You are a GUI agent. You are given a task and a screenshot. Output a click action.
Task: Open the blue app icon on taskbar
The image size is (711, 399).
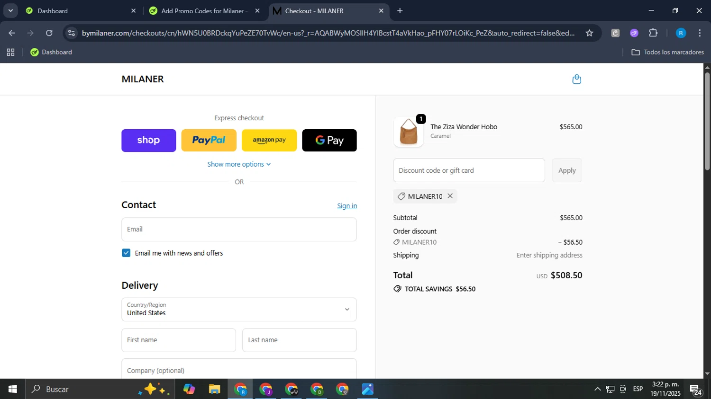pyautogui.click(x=368, y=389)
